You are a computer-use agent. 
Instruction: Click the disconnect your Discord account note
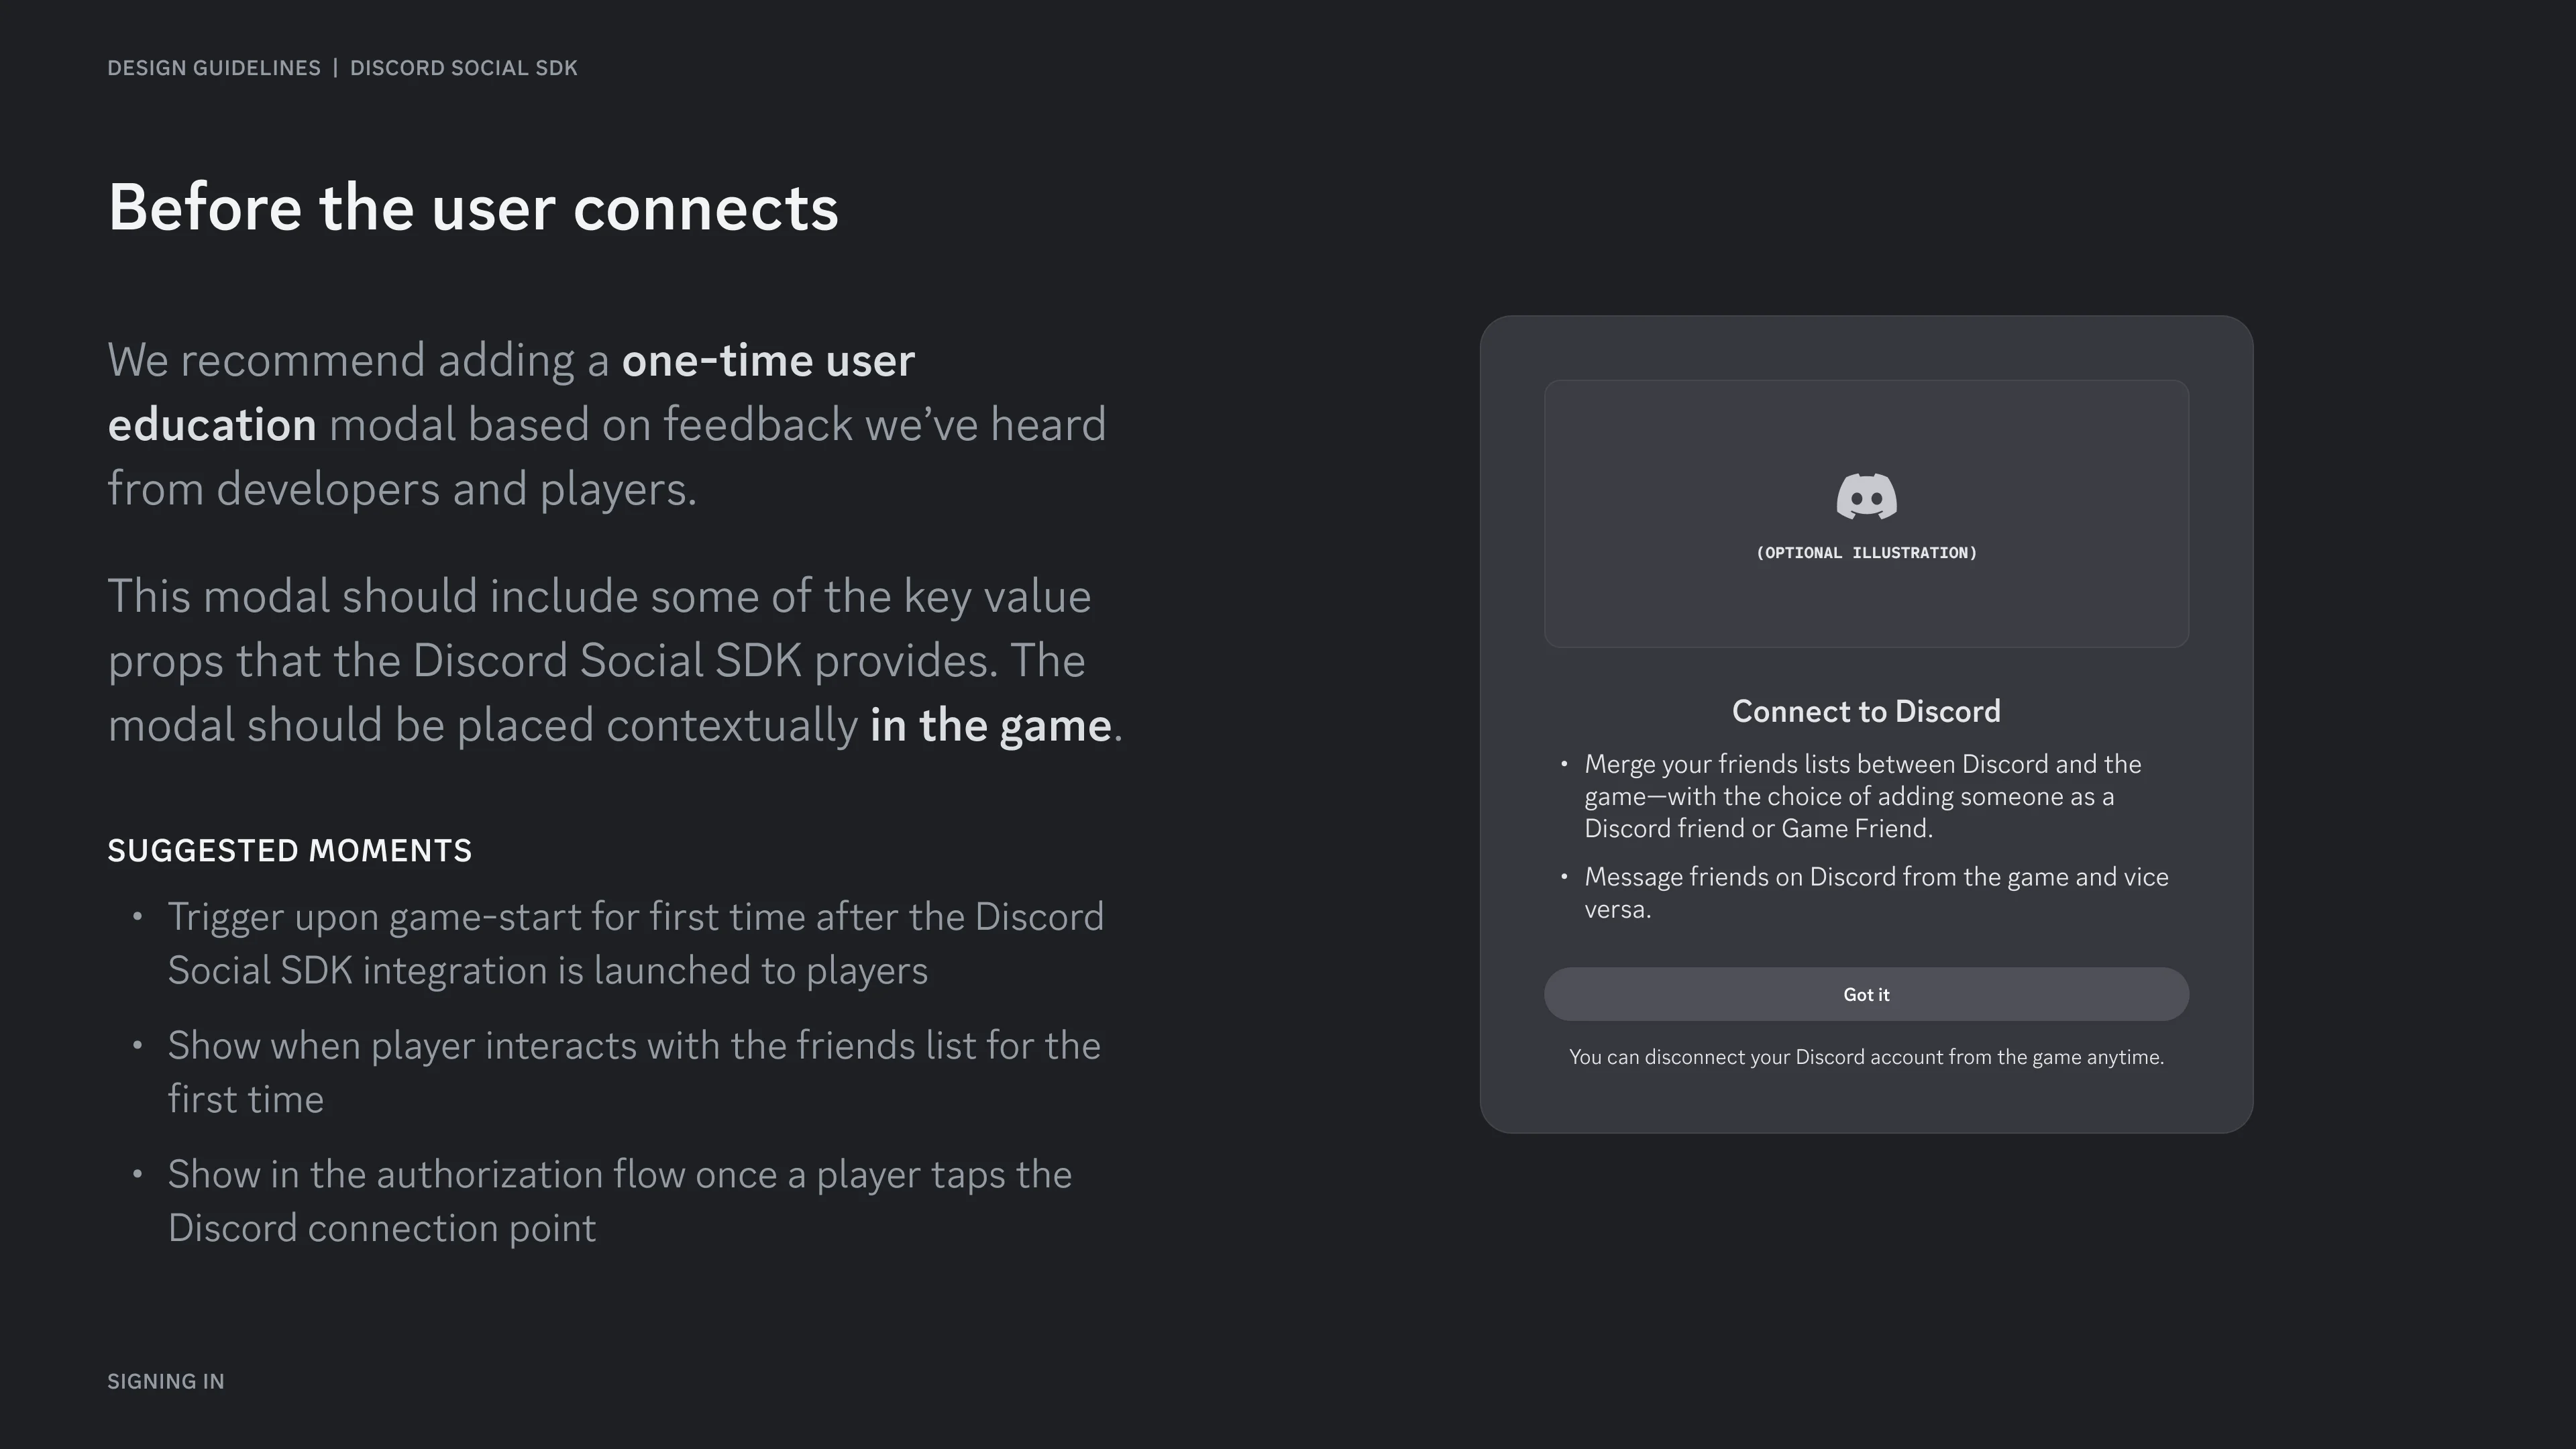click(1866, 1057)
